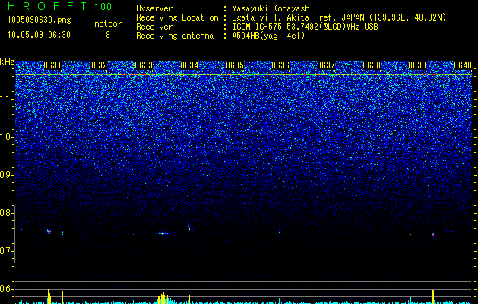The image size is (478, 304).
Task: Click the Ovserver label
Action: coord(154,8)
